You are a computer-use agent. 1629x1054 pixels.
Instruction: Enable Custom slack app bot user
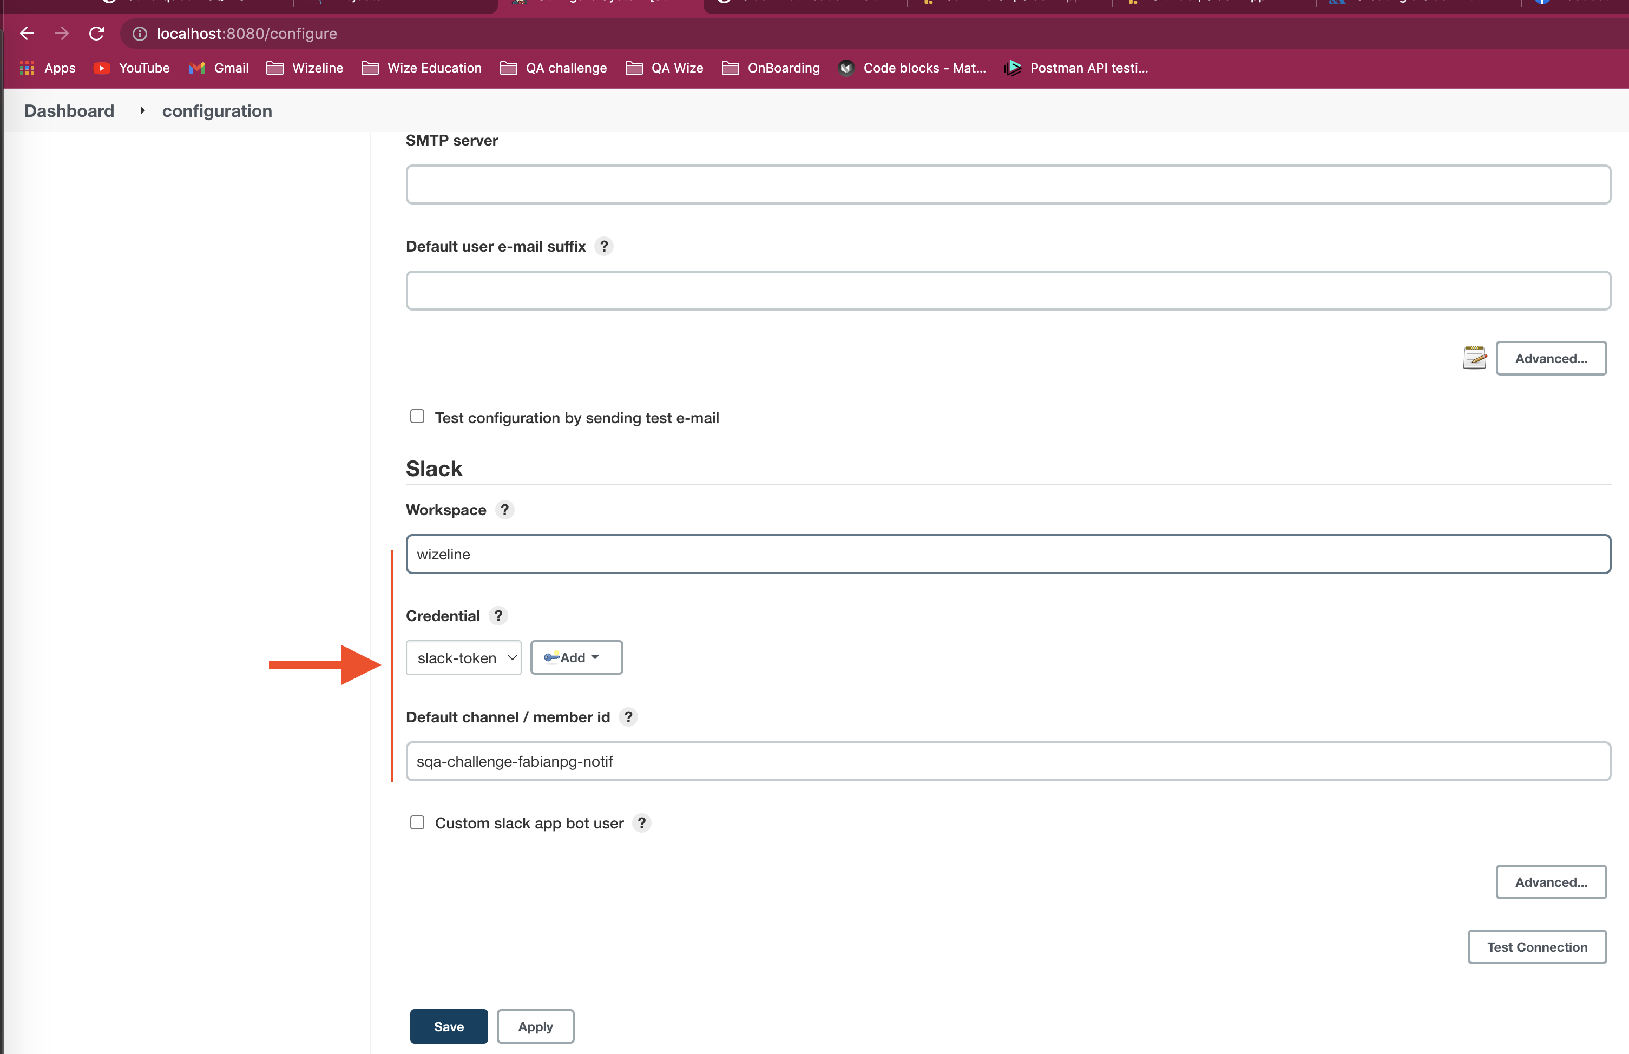pos(417,821)
